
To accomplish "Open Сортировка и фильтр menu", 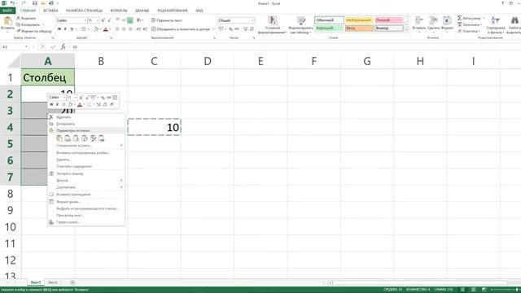I will tap(496, 25).
